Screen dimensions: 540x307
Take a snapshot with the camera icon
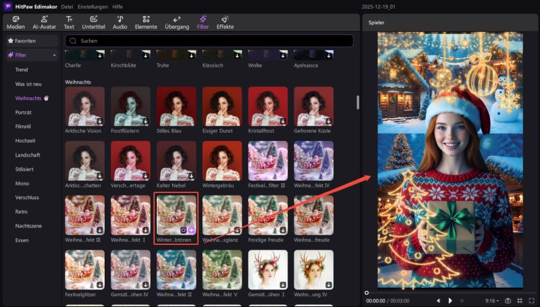click(x=507, y=300)
